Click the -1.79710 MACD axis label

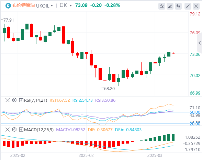(x=192, y=149)
